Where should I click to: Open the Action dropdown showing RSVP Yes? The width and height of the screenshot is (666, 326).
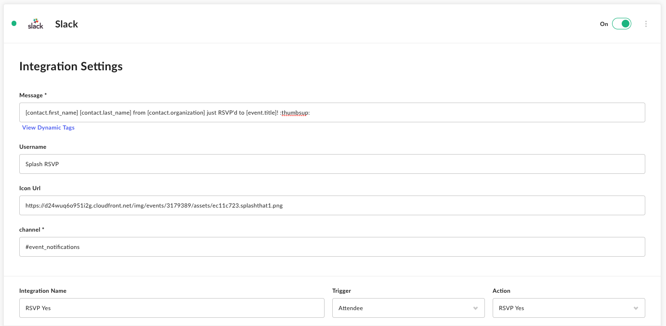tap(569, 308)
